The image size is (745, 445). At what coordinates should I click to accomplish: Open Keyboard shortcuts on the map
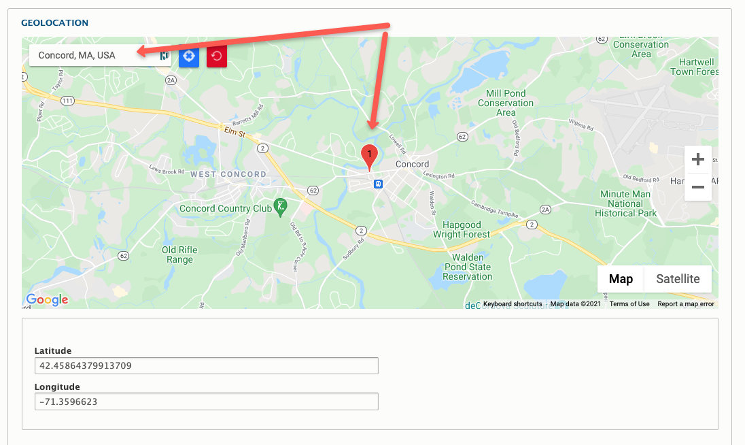click(x=513, y=303)
